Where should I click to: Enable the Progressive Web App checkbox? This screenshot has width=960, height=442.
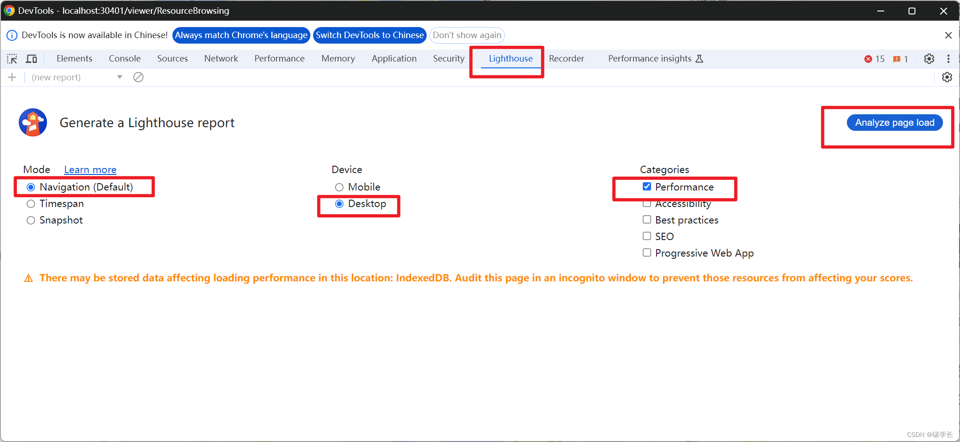click(x=647, y=252)
